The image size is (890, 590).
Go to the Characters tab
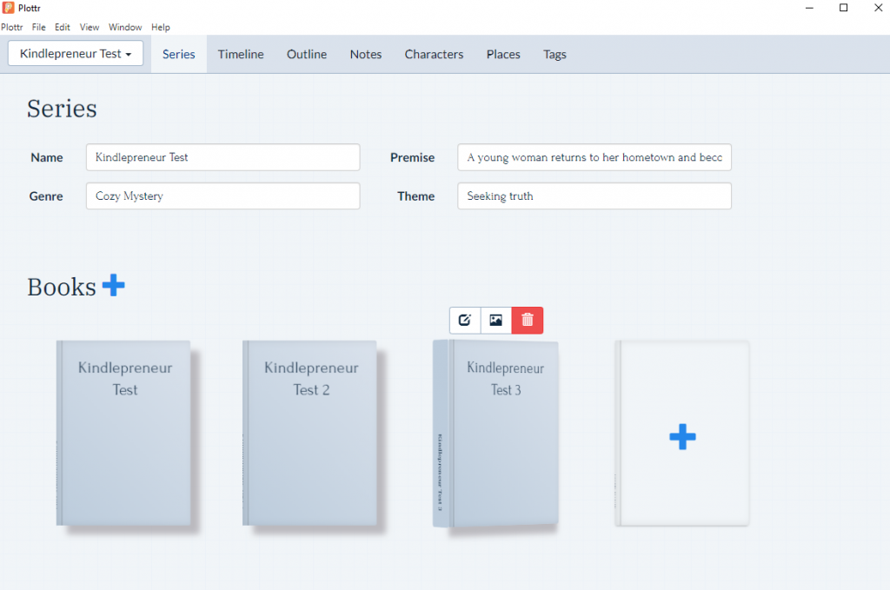click(434, 55)
